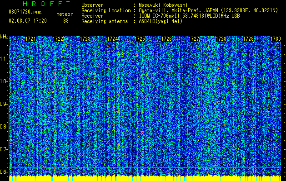This screenshot has height=181, width=286.
Task: Click the 1722 time marker
Action: coord(58,39)
